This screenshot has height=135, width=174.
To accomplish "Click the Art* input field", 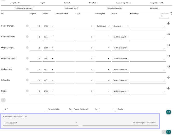I will pos(24,109).
